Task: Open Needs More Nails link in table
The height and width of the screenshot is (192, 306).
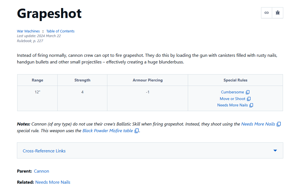Action: 232,105
